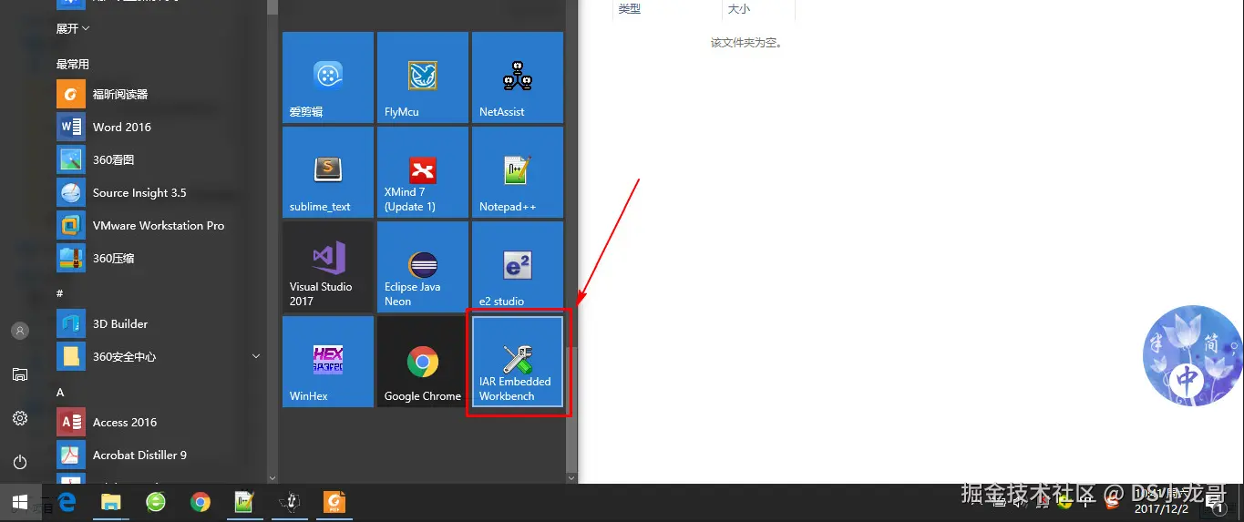Open Acrobat Distiller 9 from list
The height and width of the screenshot is (522, 1244).
(x=159, y=455)
